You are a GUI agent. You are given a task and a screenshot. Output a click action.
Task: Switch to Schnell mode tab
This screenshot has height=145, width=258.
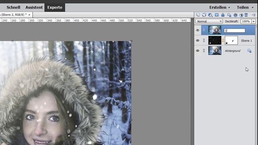[13, 7]
